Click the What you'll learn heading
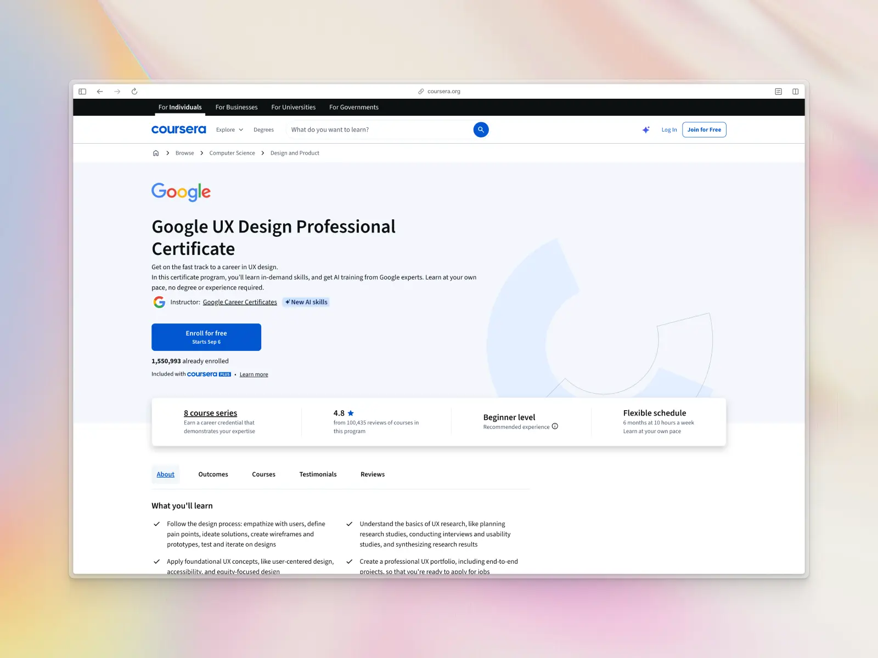Image resolution: width=878 pixels, height=658 pixels. click(x=182, y=506)
